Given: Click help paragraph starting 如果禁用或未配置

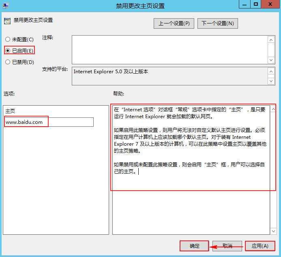Looking at the screenshot, I should 189,168.
